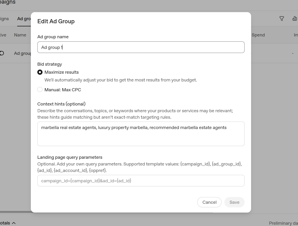Cancel editing the ad group
Viewport: 298px width, 226px height.
pyautogui.click(x=209, y=202)
